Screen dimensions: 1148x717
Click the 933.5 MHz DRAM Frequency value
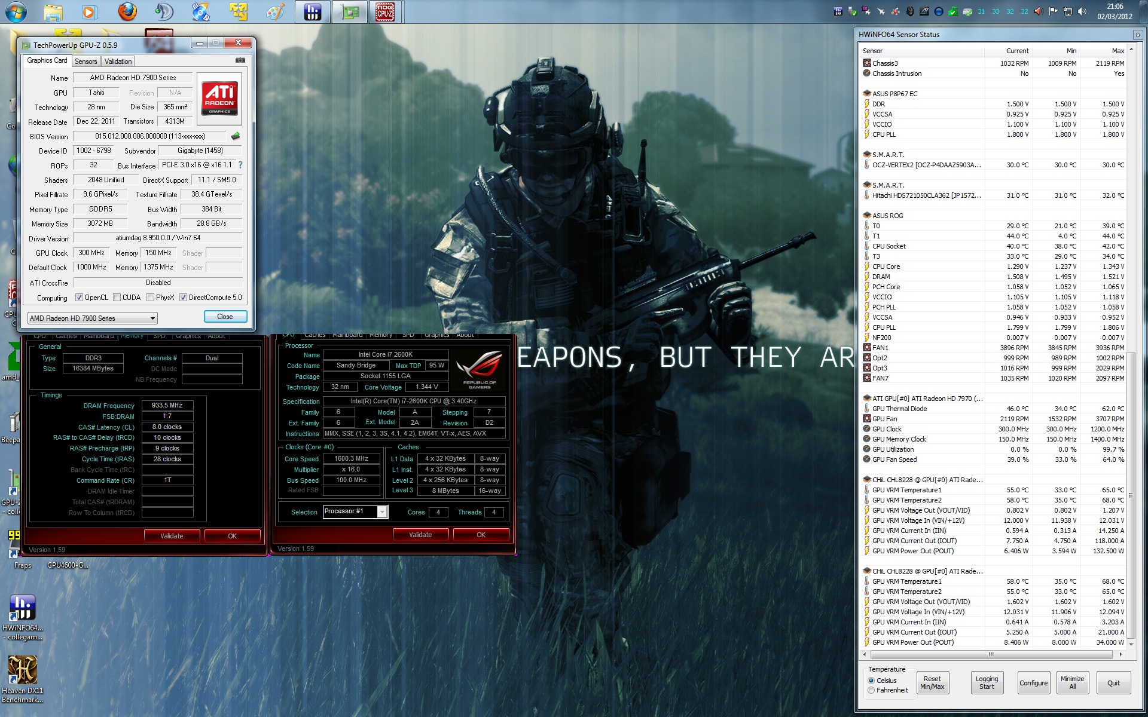tap(167, 405)
